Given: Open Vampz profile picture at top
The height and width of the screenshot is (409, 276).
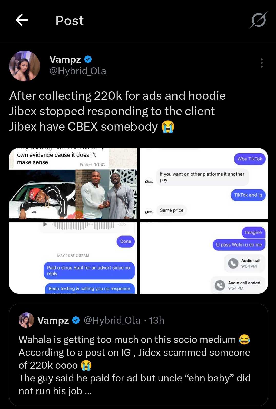Looking at the screenshot, I should coord(25,66).
